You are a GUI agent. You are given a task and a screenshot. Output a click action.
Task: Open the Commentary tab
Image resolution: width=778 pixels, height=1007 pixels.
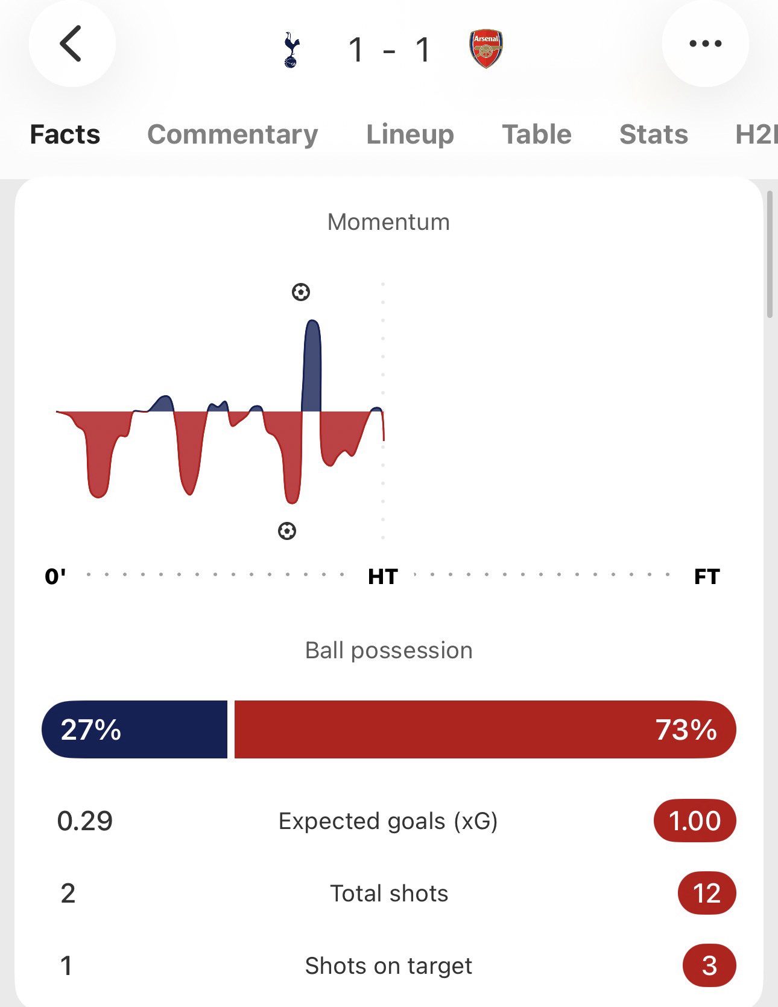coord(232,134)
